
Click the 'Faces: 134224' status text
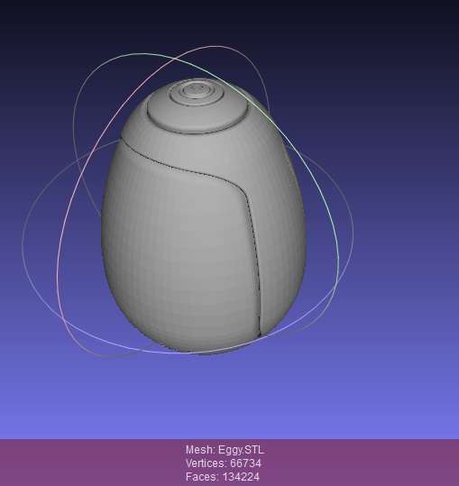223,476
